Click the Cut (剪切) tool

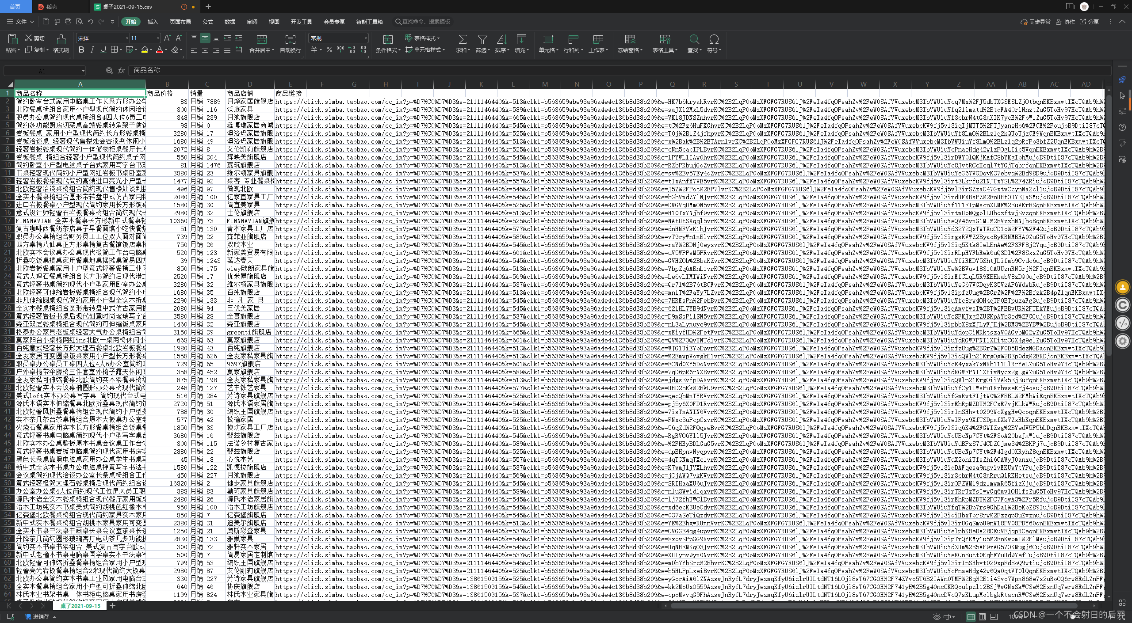(x=34, y=38)
